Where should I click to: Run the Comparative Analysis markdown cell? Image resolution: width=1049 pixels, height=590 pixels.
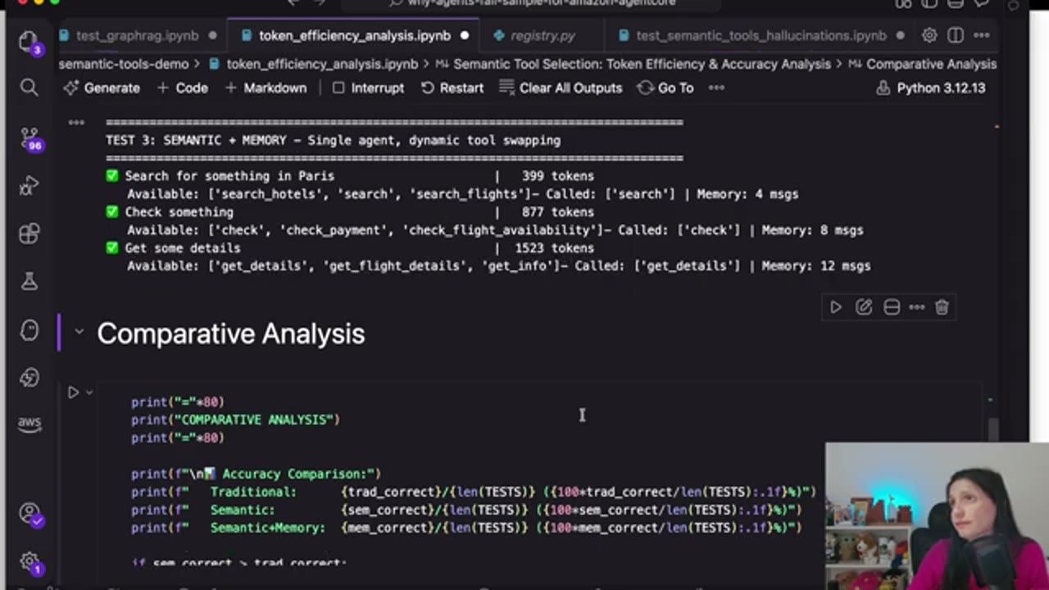click(836, 307)
